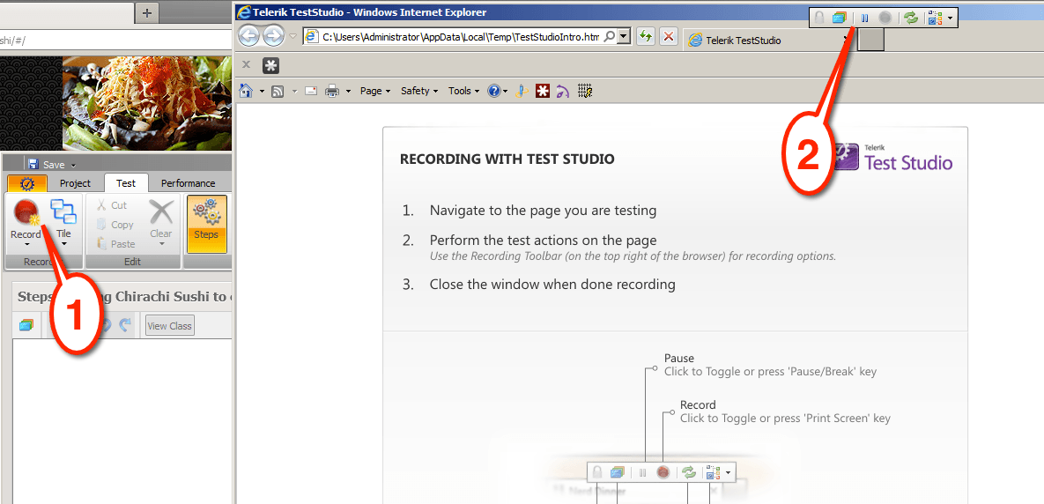Viewport: 1044px width, 504px height.
Task: Click the IE address bar field
Action: [462, 37]
